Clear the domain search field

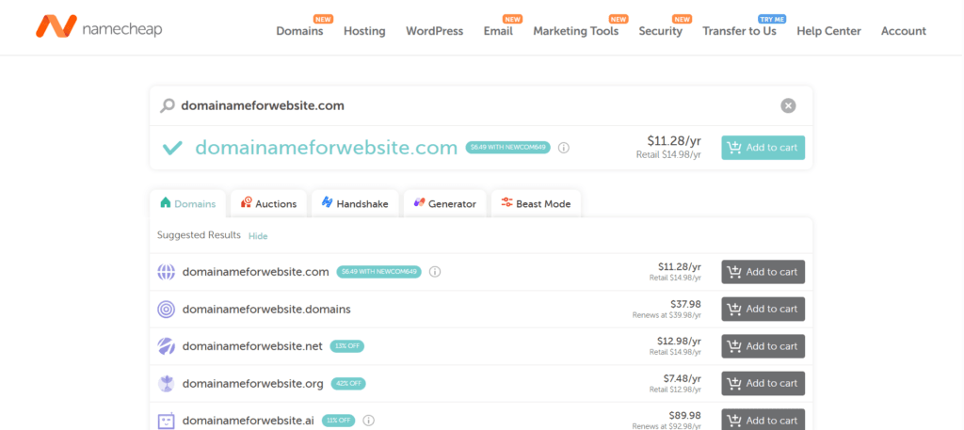point(788,105)
